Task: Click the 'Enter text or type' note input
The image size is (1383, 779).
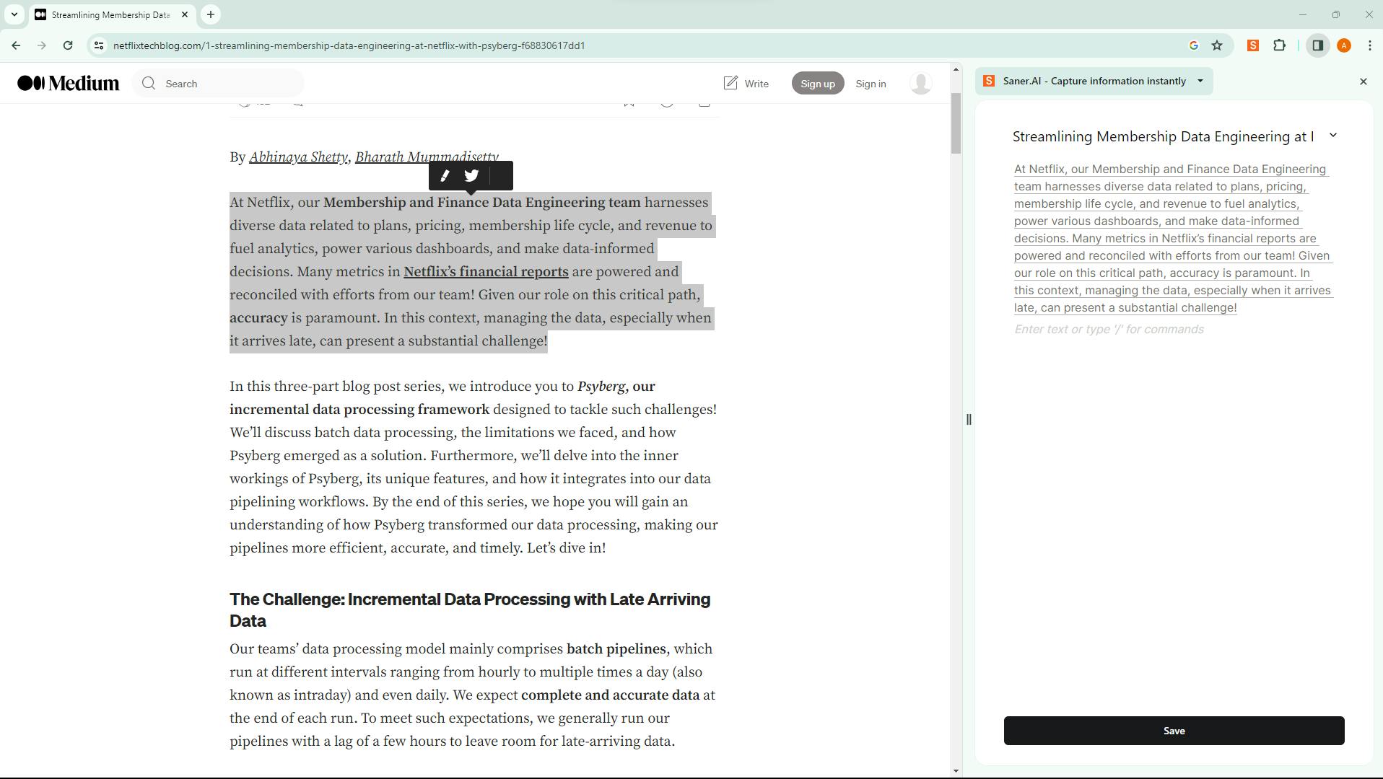Action: click(x=1109, y=330)
